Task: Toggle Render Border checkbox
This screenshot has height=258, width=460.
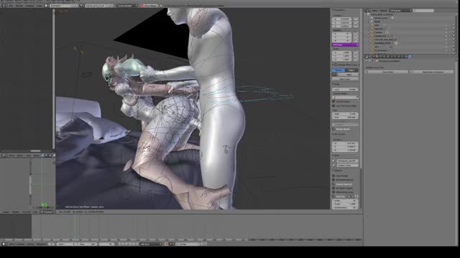Action: coord(333,129)
